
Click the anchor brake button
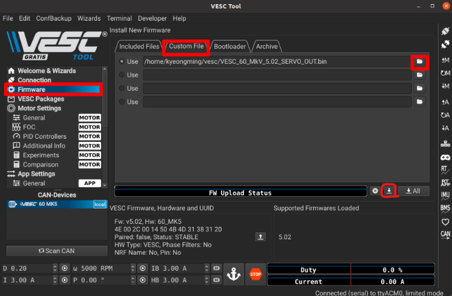point(233,274)
